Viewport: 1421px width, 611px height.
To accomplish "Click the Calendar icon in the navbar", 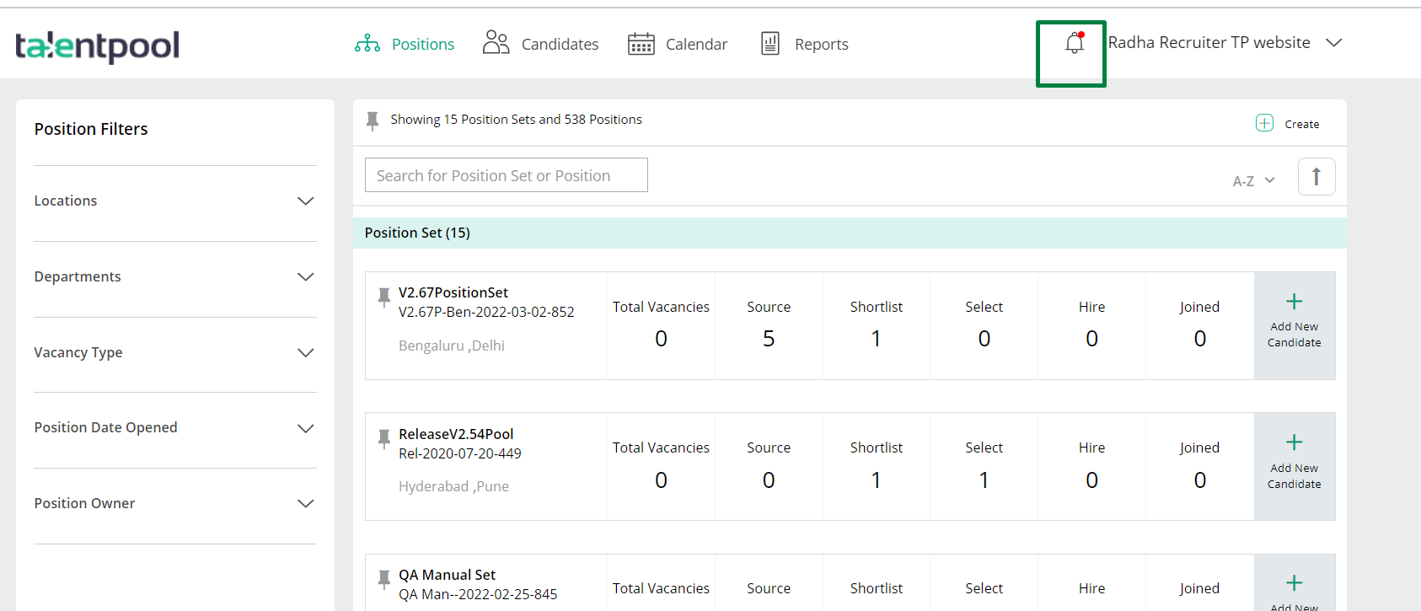I will coord(641,44).
